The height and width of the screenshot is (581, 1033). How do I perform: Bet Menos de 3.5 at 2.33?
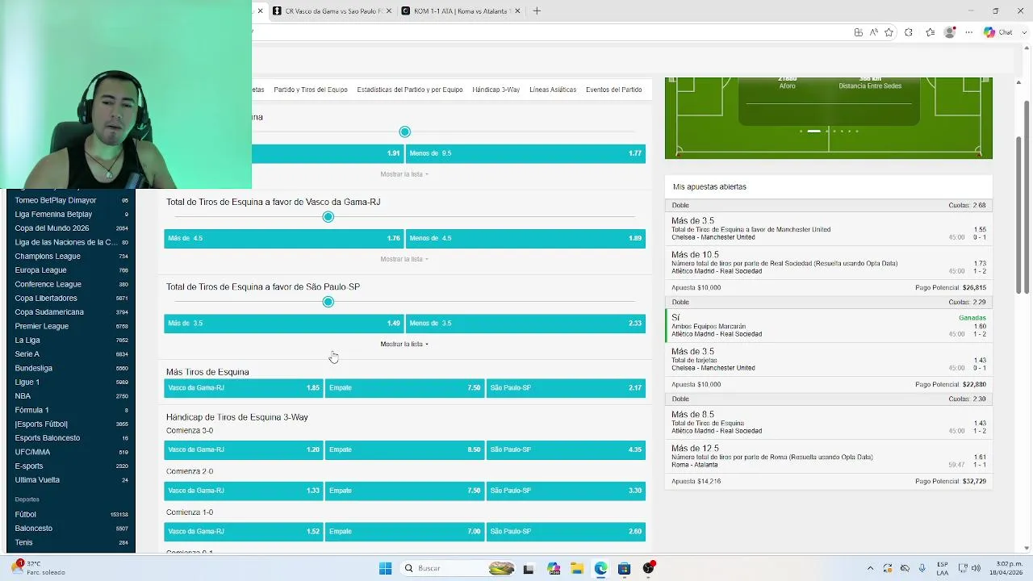(x=525, y=323)
